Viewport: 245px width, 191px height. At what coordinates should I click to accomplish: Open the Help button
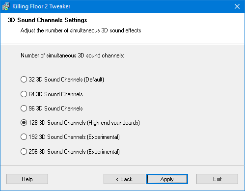coord(27,179)
